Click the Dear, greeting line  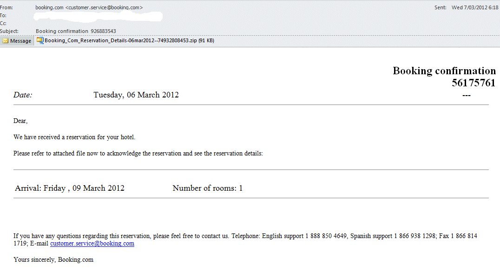pos(20,121)
